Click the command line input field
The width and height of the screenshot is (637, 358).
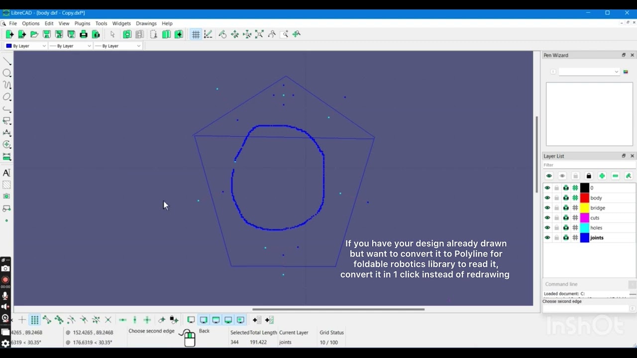(586, 309)
